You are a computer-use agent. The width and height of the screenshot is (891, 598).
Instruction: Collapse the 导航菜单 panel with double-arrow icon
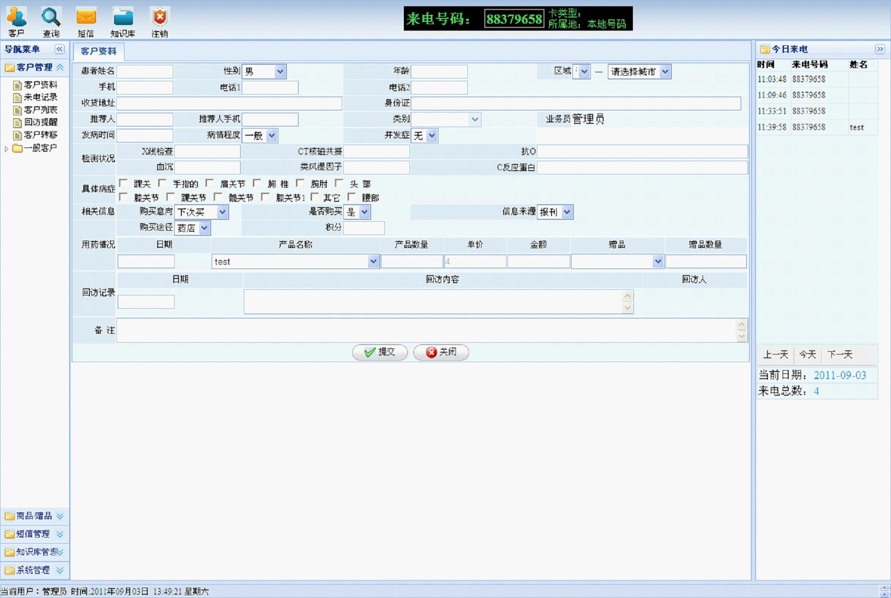tap(60, 49)
